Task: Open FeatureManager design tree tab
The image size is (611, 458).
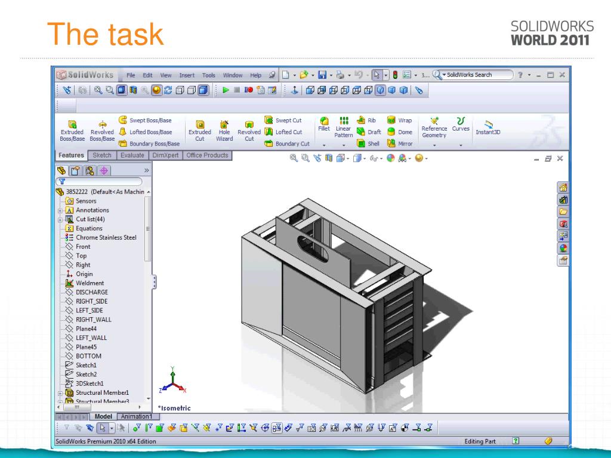Action: (61, 171)
